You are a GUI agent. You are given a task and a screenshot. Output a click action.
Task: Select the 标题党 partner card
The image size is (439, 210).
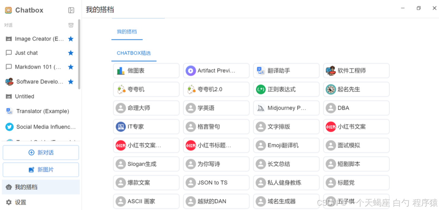pyautogui.click(x=356, y=183)
